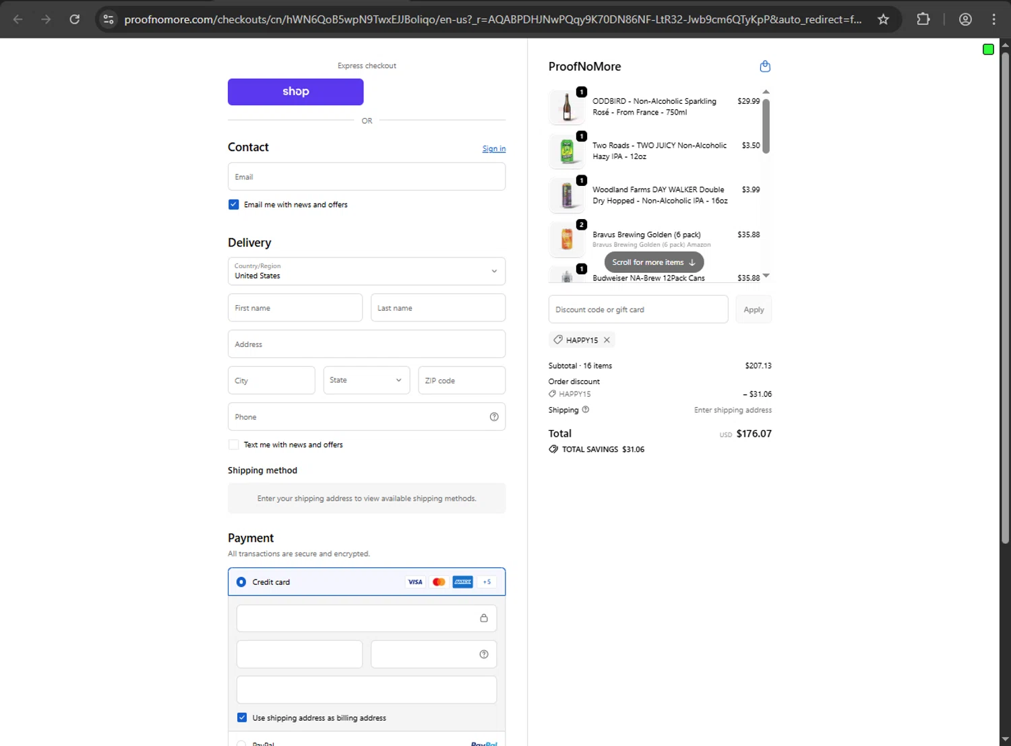Open the browser three-dot menu

coord(993,19)
